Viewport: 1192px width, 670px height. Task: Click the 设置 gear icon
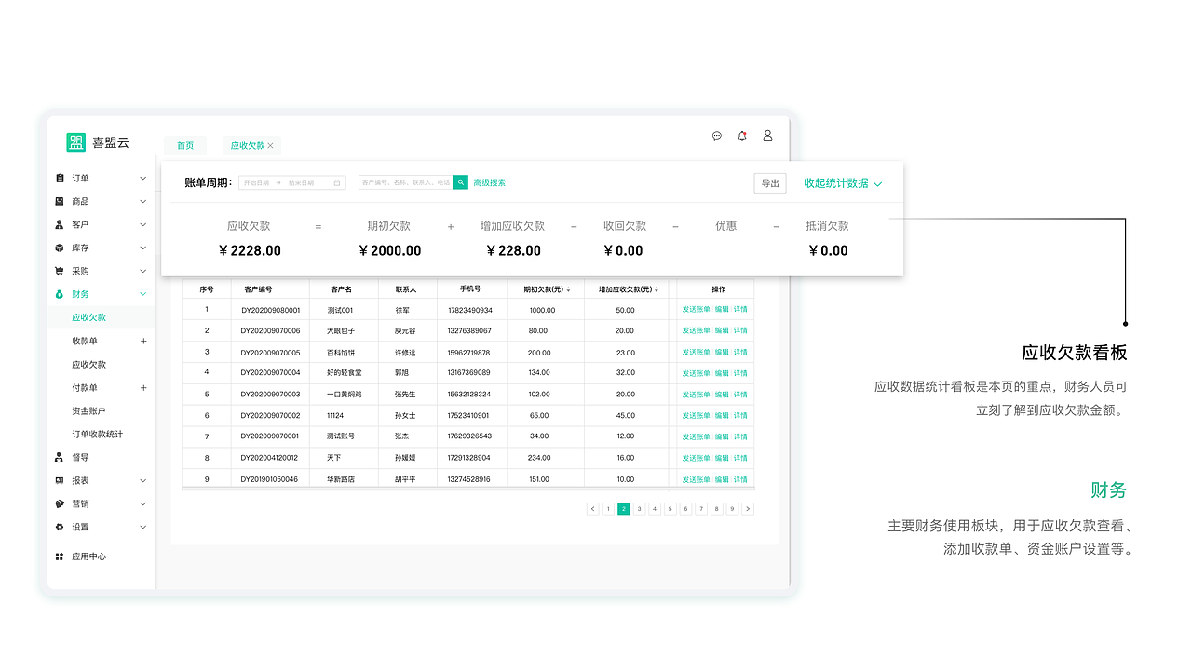pos(60,527)
